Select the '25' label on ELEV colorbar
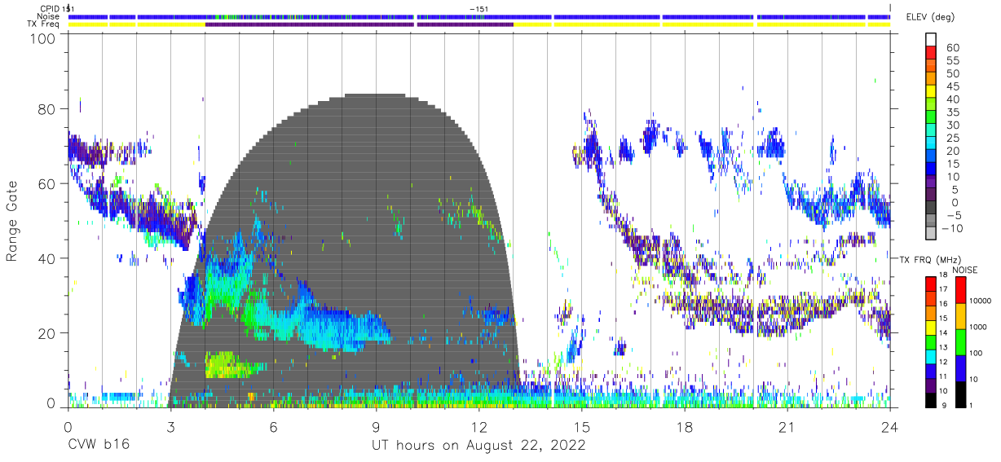The height and width of the screenshot is (462, 1001). [952, 138]
